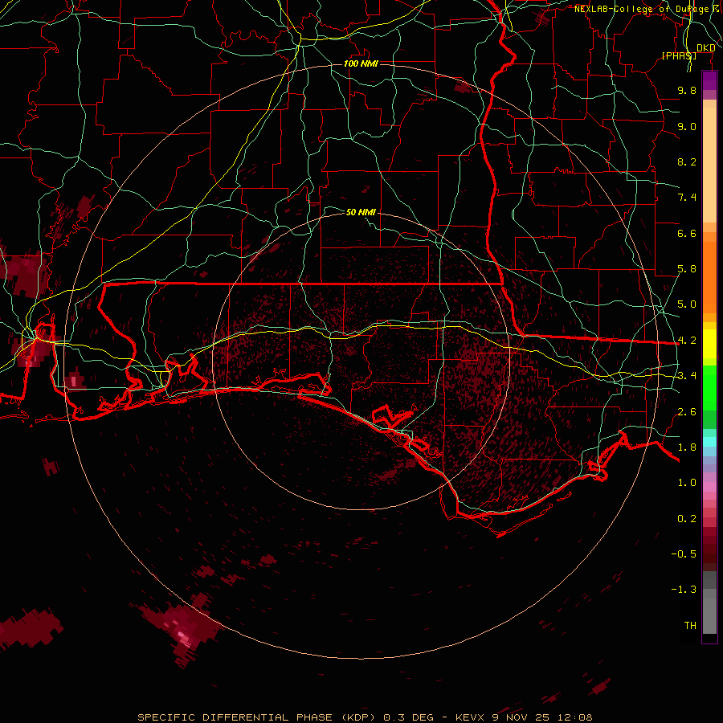Click the pink segment near 1.0
Image resolution: width=723 pixels, height=723 pixels.
(x=709, y=487)
